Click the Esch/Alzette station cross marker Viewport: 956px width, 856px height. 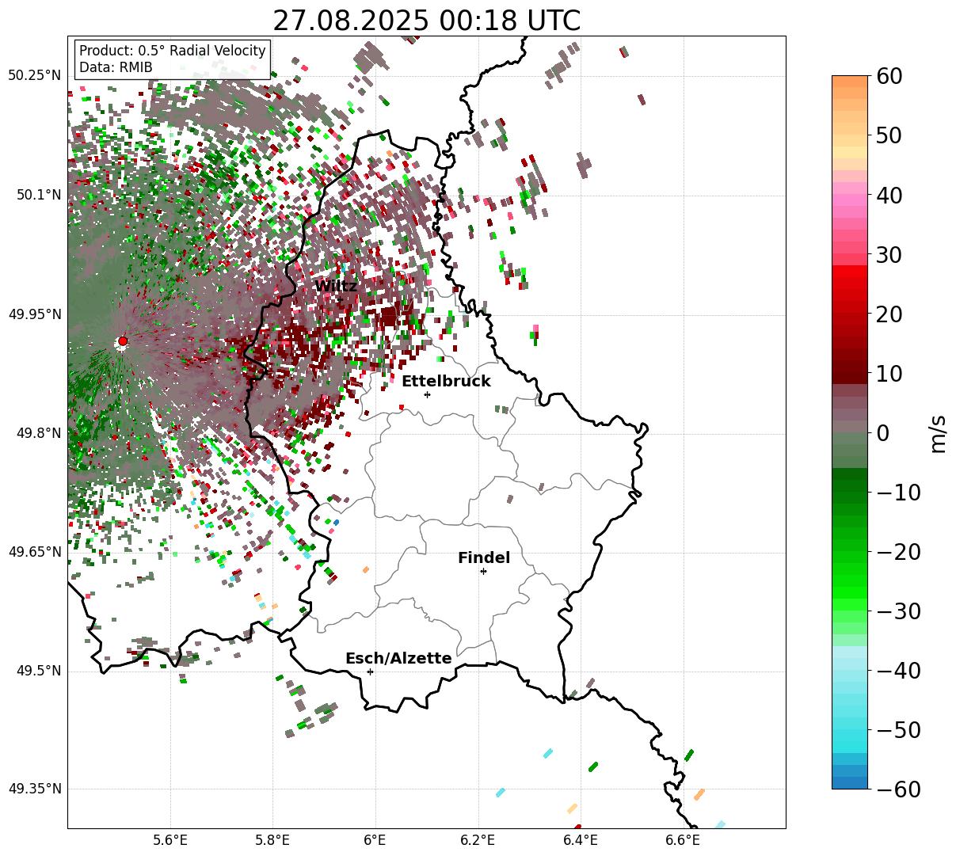click(x=370, y=671)
